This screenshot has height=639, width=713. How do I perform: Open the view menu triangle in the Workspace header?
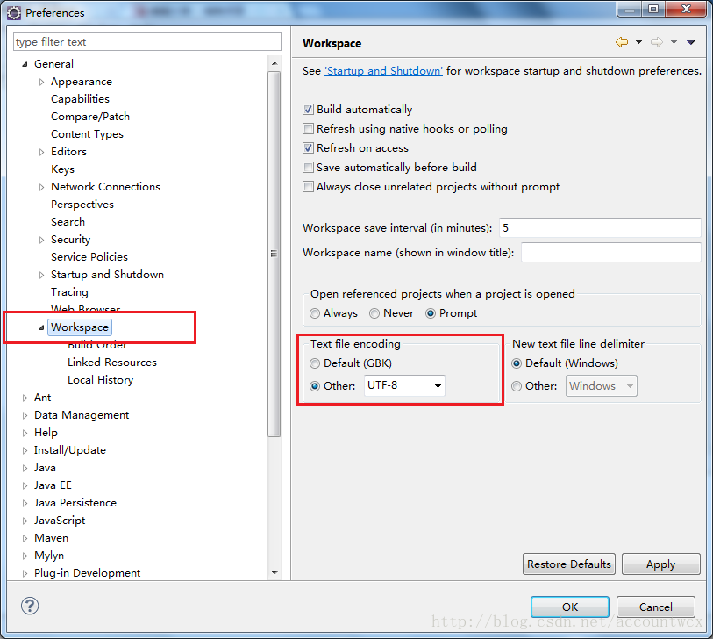click(691, 42)
